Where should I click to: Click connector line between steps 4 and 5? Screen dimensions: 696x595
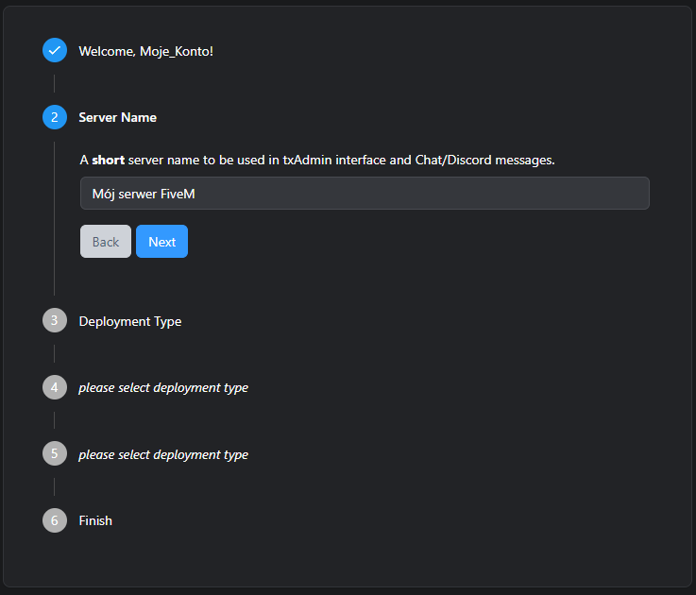(x=55, y=421)
